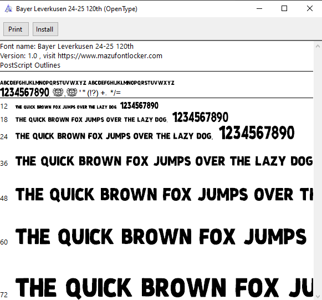Click the 48-point sample sentence
322x300 pixels.
(x=164, y=195)
